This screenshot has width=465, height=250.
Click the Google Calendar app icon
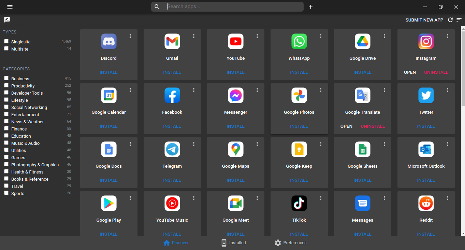[x=109, y=95]
